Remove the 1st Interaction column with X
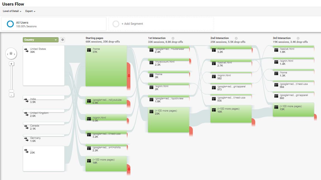The height and width of the screenshot is (180, 321). (173, 38)
